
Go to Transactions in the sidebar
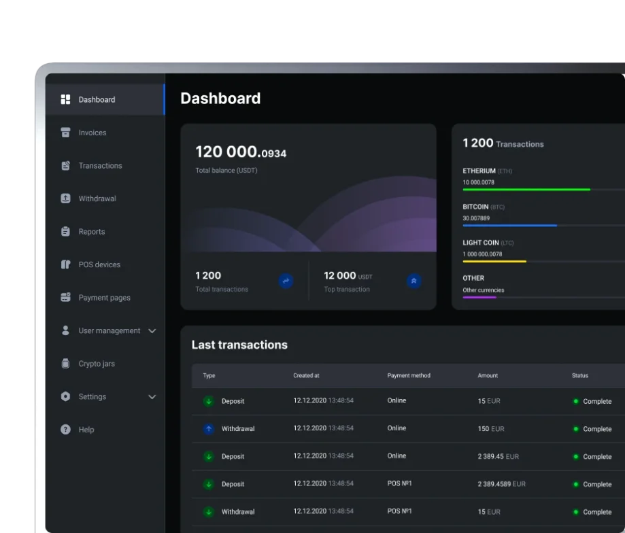(x=100, y=166)
